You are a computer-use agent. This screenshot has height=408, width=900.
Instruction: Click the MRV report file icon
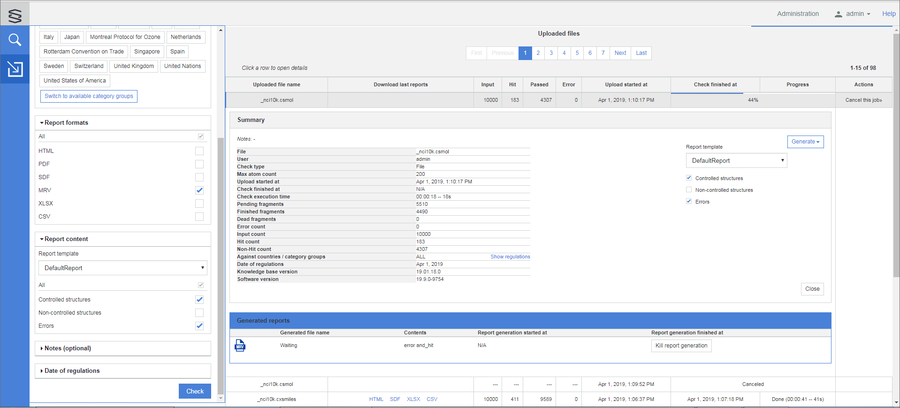240,346
